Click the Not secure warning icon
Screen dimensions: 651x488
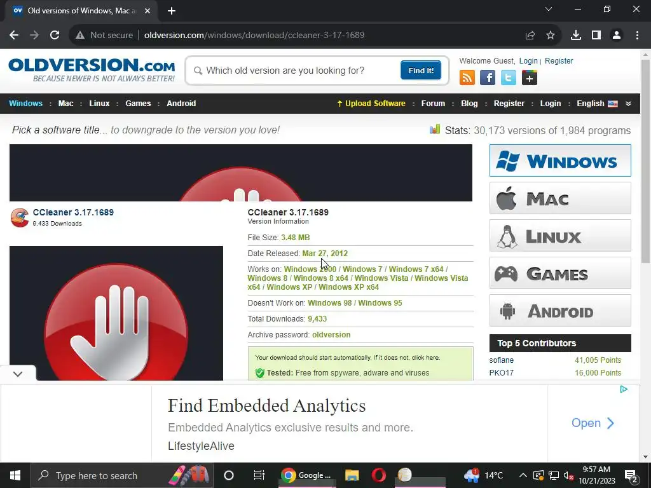click(x=80, y=36)
